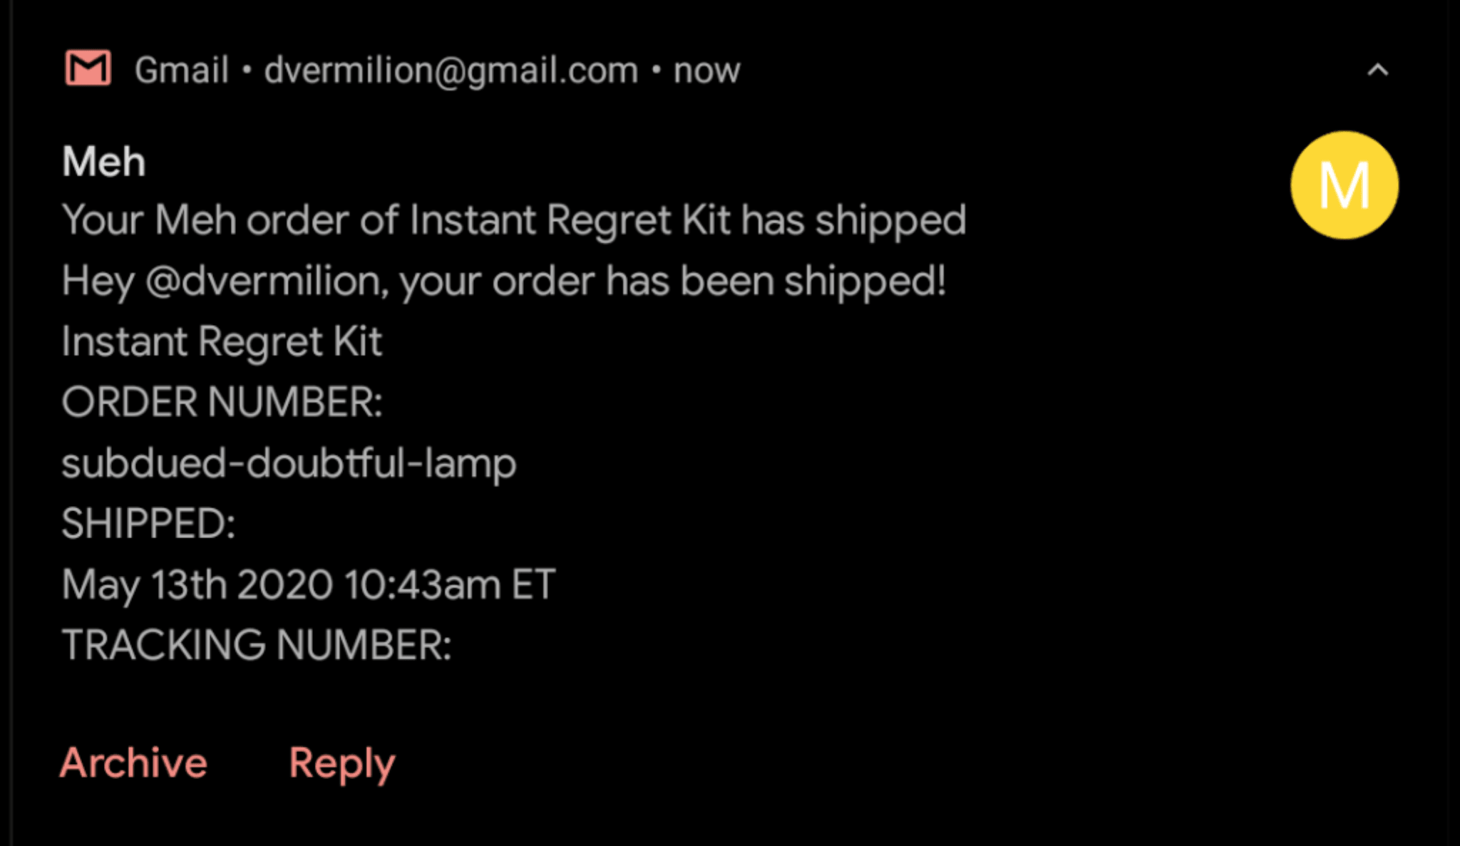Open the sender name Meh
Image resolution: width=1460 pixels, height=846 pixels.
coord(104,162)
